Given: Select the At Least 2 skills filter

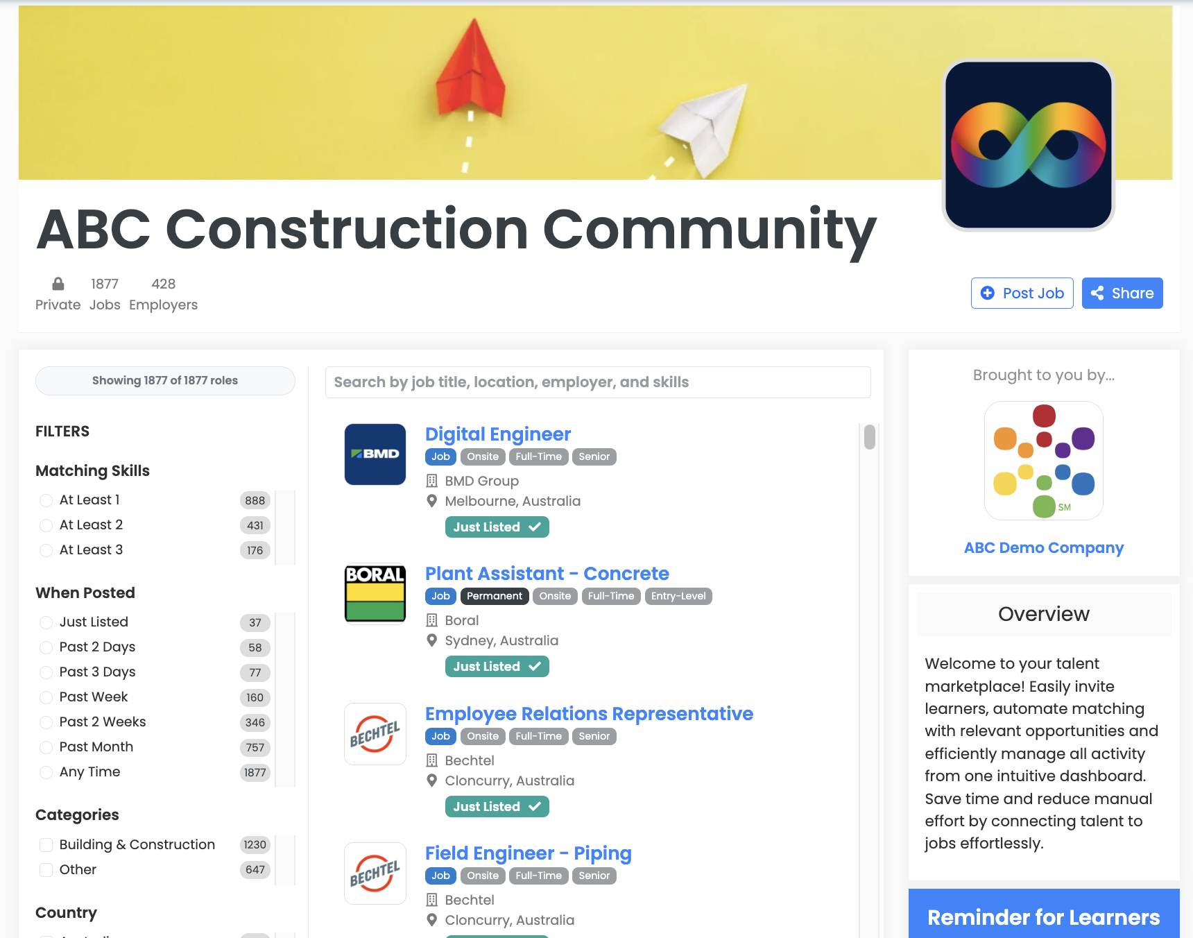Looking at the screenshot, I should (x=46, y=525).
